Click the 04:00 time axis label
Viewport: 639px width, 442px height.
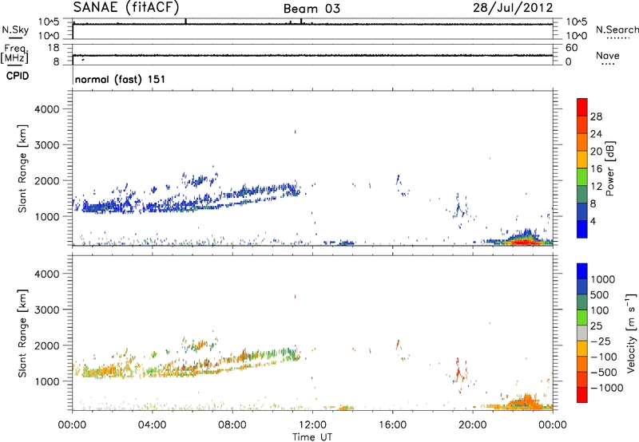click(152, 425)
